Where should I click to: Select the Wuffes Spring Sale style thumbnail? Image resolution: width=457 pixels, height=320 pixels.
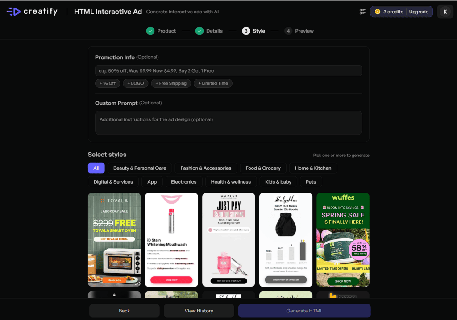343,240
